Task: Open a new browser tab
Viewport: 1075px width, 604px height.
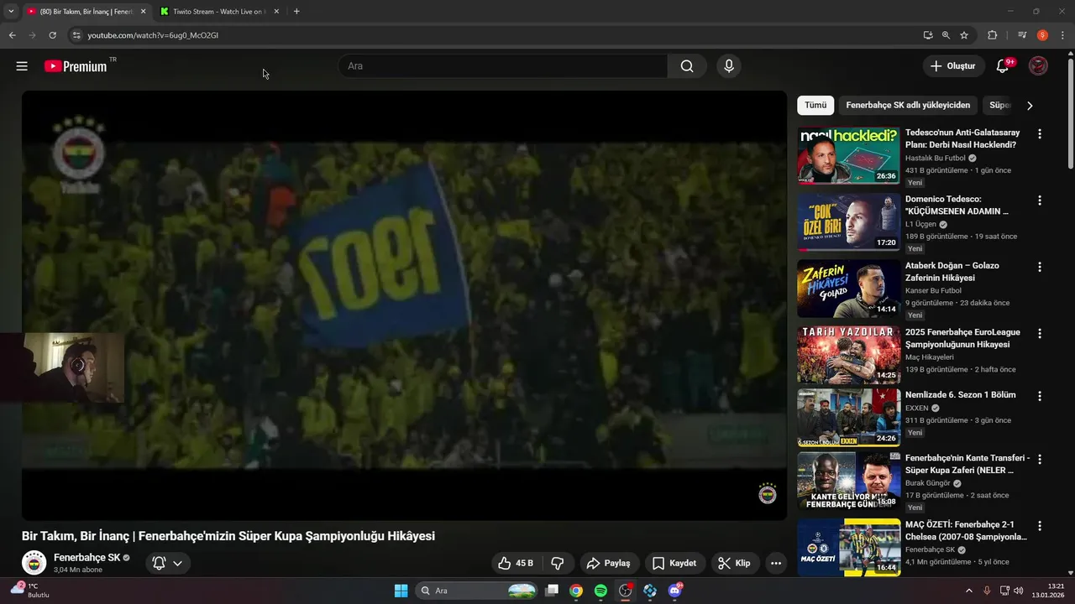Action: pyautogui.click(x=296, y=12)
